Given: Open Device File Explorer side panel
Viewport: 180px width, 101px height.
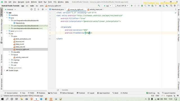Looking at the screenshot, I should pos(179,71).
